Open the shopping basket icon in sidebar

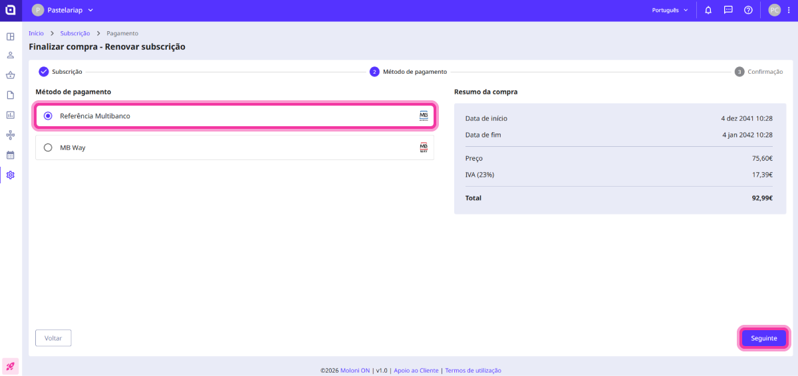tap(10, 75)
